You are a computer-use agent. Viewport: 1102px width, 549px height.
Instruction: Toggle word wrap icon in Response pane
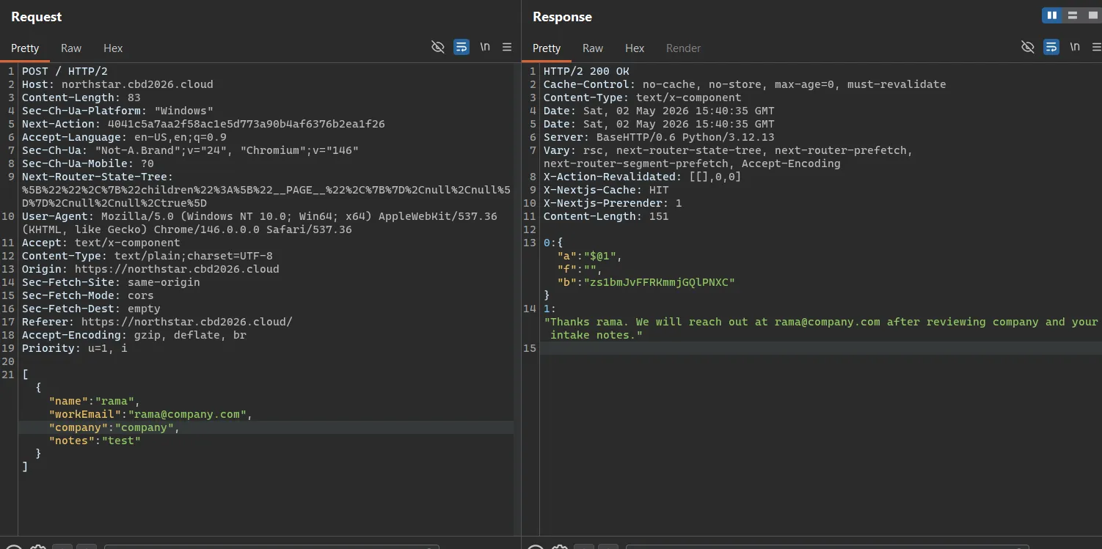click(1051, 47)
